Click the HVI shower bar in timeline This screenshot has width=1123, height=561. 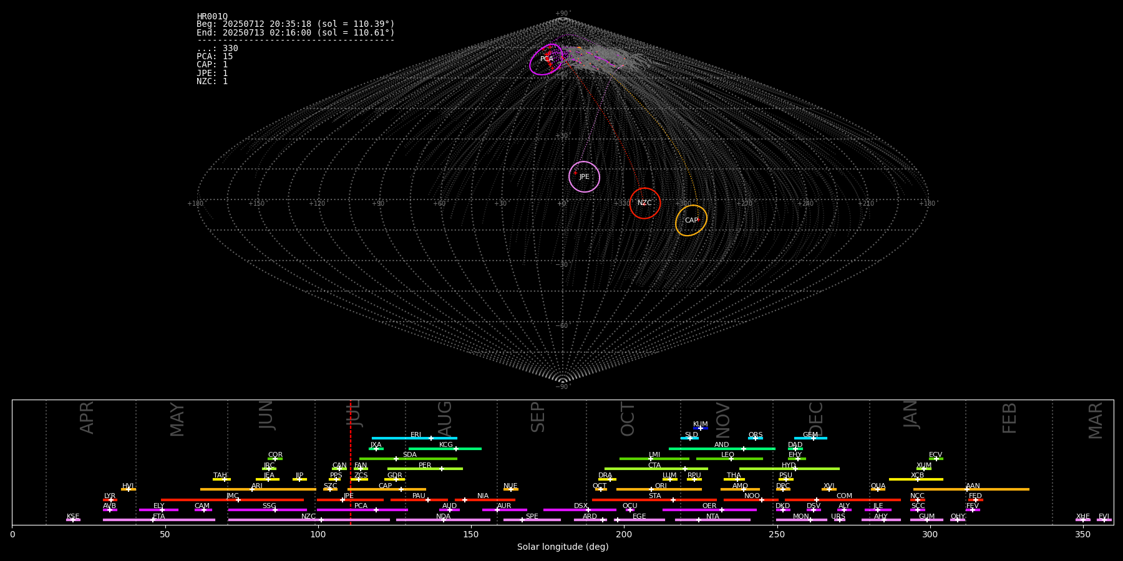[129, 489]
